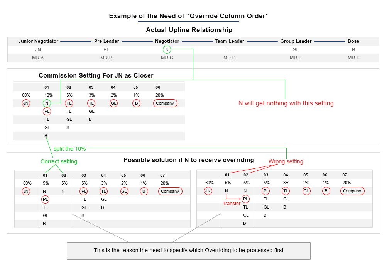Select the circled TL in the Wrong setting table
Image resolution: width=387 pixels, height=268 pixels.
(x=286, y=191)
